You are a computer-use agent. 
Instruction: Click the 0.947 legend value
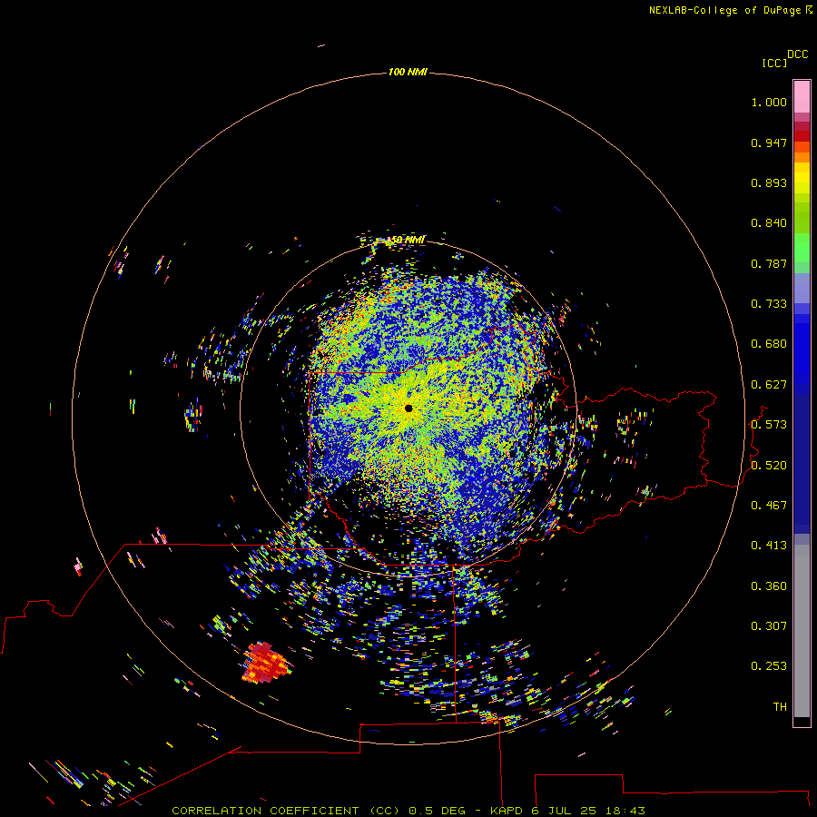pos(769,143)
